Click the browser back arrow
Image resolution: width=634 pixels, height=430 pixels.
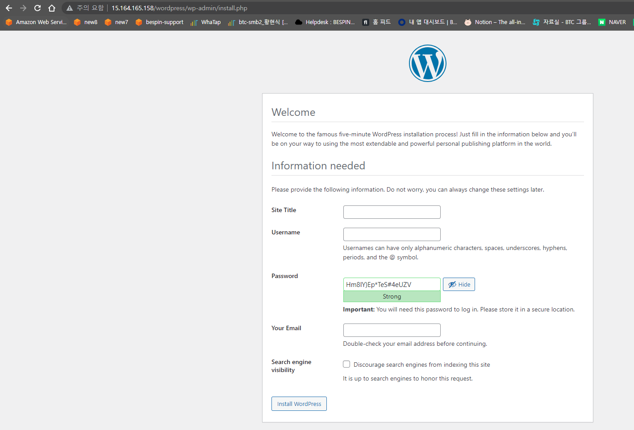point(9,8)
